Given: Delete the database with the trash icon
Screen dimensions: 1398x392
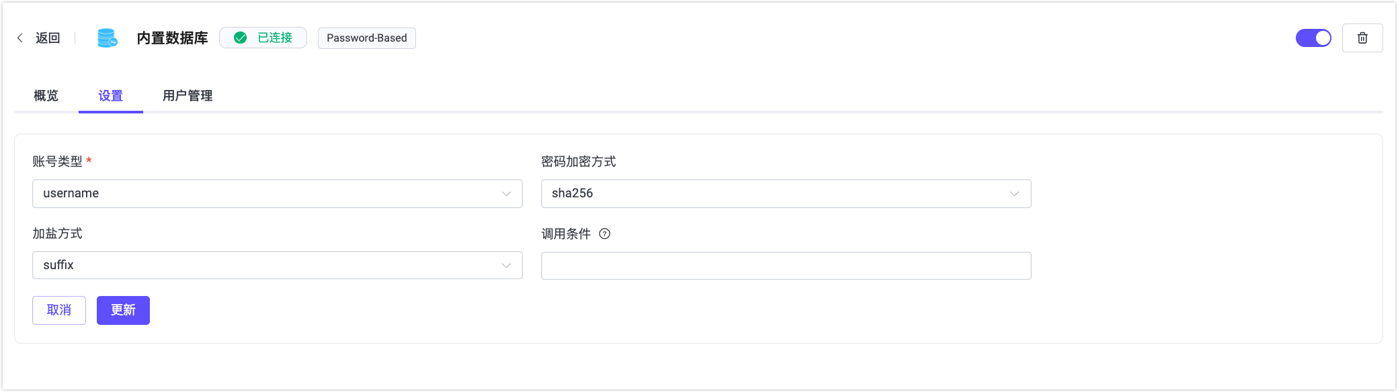Looking at the screenshot, I should coord(1362,38).
